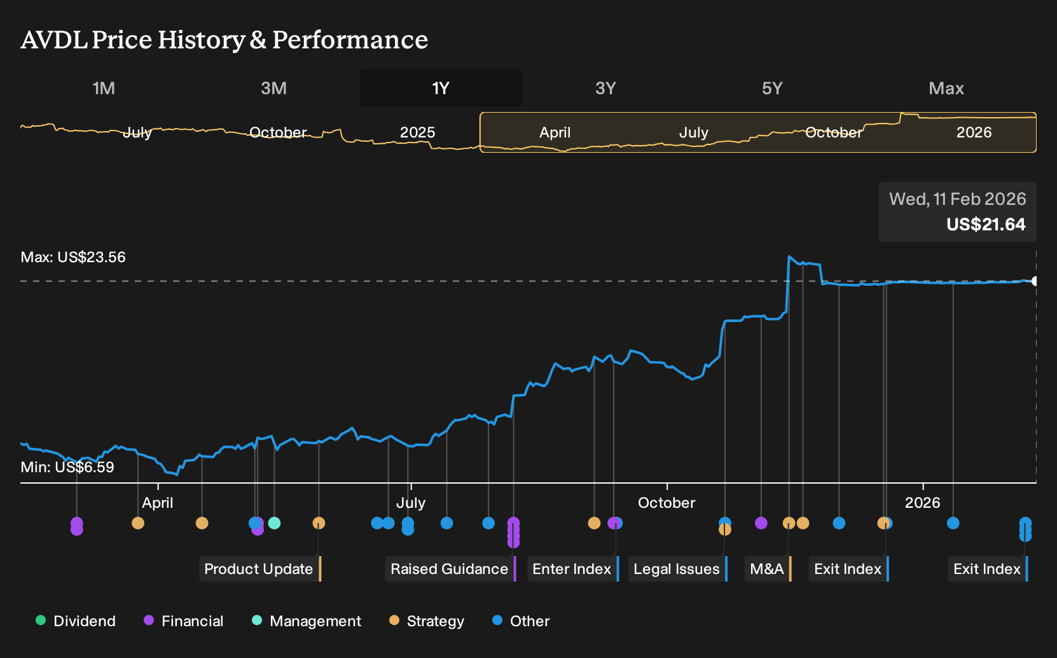
Task: Toggle Management events in legend
Action: point(307,621)
